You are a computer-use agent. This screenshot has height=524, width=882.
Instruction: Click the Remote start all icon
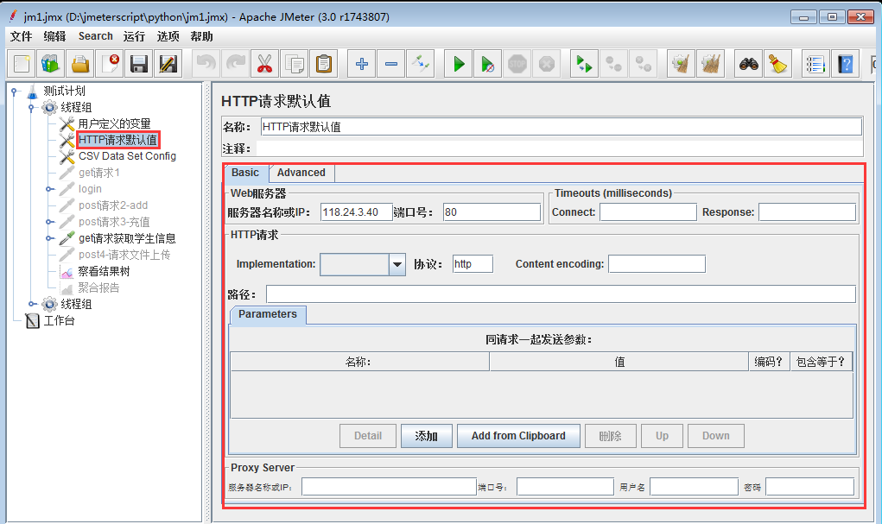[585, 64]
